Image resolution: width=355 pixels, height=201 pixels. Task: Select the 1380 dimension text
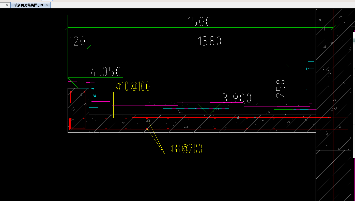tap(210, 41)
